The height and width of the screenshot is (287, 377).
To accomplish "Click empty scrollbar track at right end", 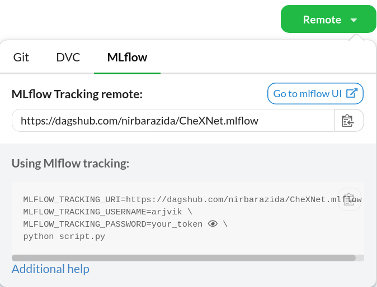I will 360,258.
